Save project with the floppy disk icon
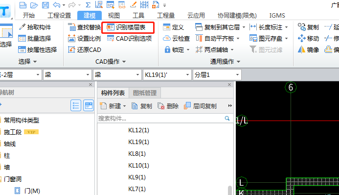This screenshot has height=195, width=339. coord(45,5)
